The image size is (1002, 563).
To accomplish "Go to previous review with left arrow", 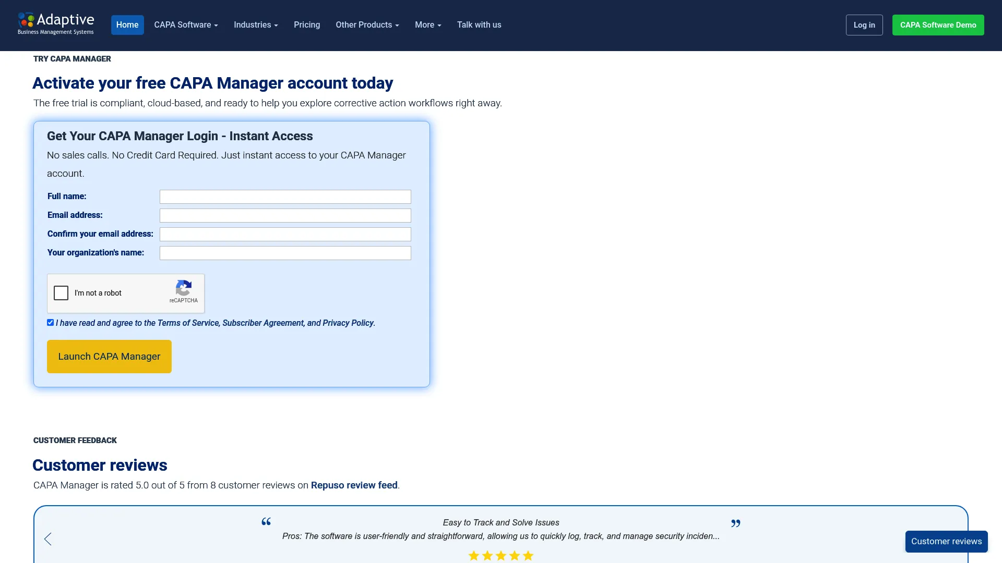I will 48,539.
